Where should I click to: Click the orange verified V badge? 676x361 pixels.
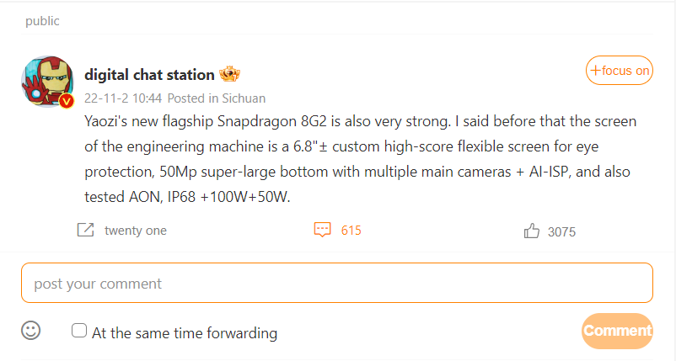66,101
